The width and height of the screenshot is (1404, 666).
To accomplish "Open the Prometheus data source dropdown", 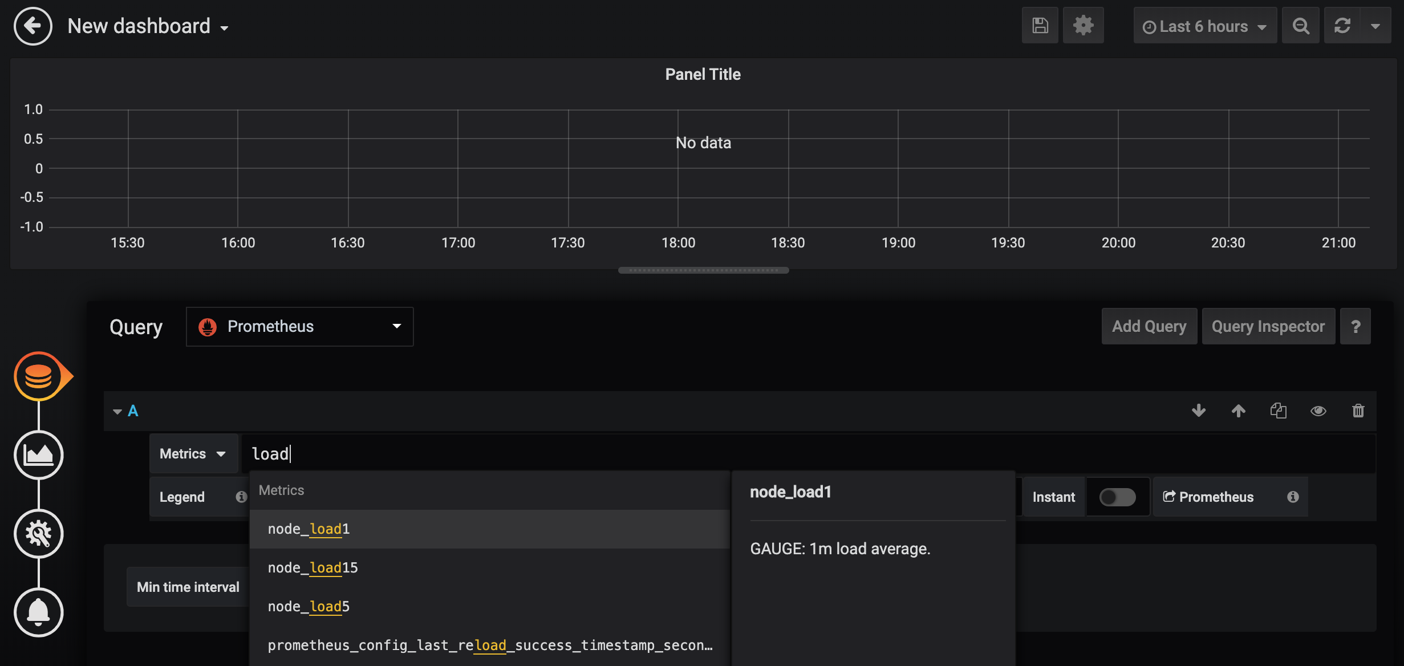I will click(300, 327).
